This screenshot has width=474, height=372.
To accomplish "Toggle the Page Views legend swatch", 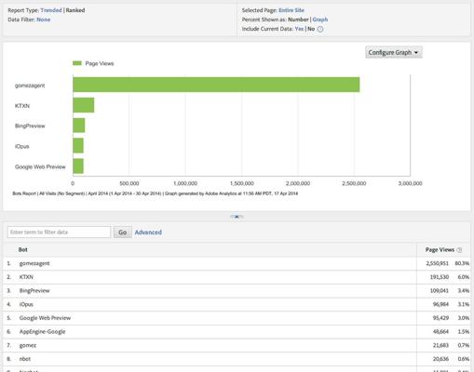I will click(x=77, y=63).
